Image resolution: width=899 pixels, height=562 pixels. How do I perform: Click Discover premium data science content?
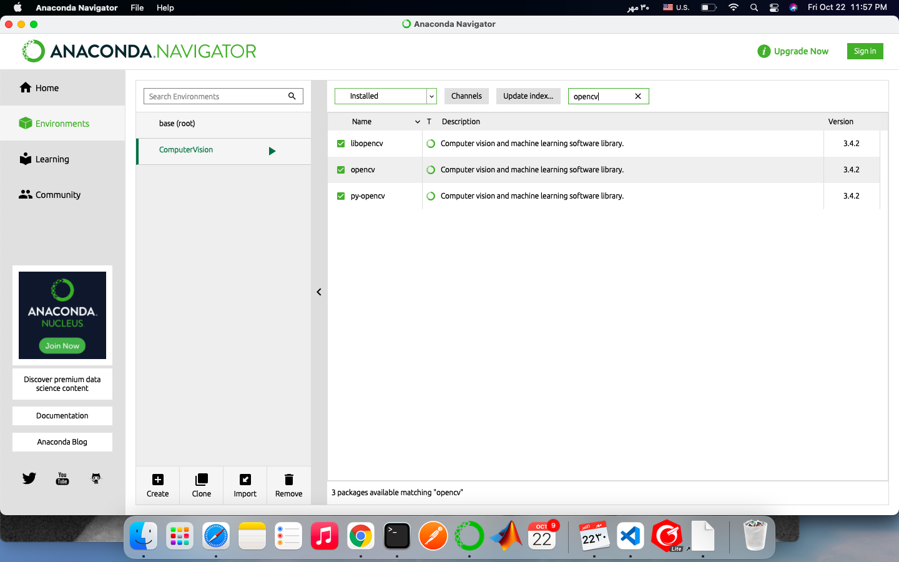tap(62, 384)
